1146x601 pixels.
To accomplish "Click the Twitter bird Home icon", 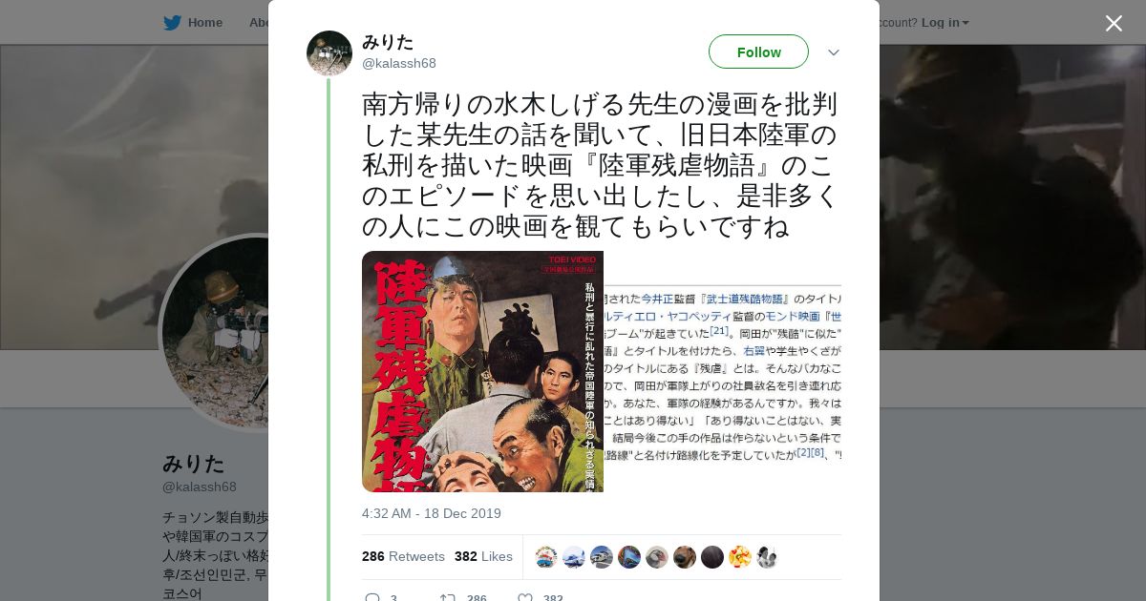I will pyautogui.click(x=172, y=22).
